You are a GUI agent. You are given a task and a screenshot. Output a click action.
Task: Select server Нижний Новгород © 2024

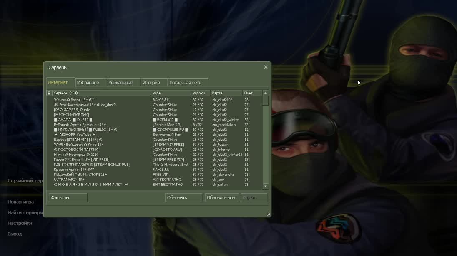pyautogui.click(x=154, y=155)
